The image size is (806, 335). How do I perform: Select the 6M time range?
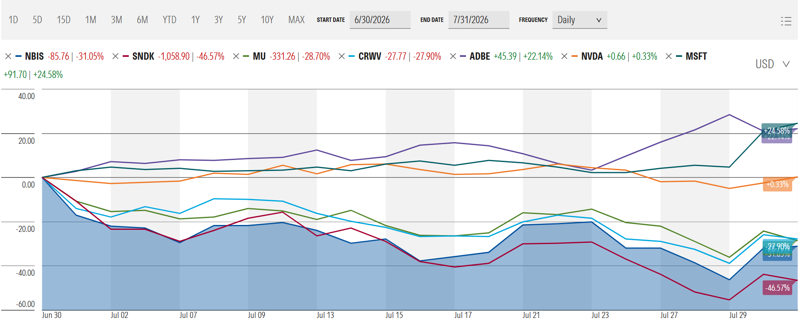(143, 20)
